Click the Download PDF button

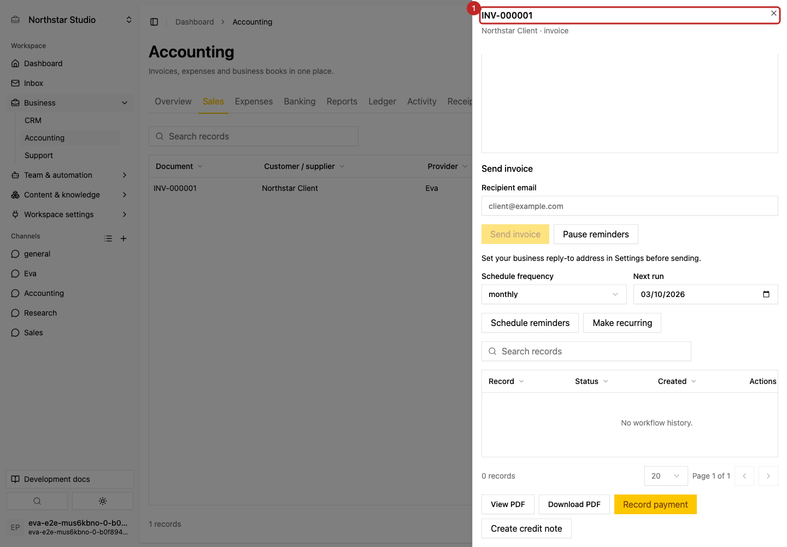pyautogui.click(x=574, y=504)
